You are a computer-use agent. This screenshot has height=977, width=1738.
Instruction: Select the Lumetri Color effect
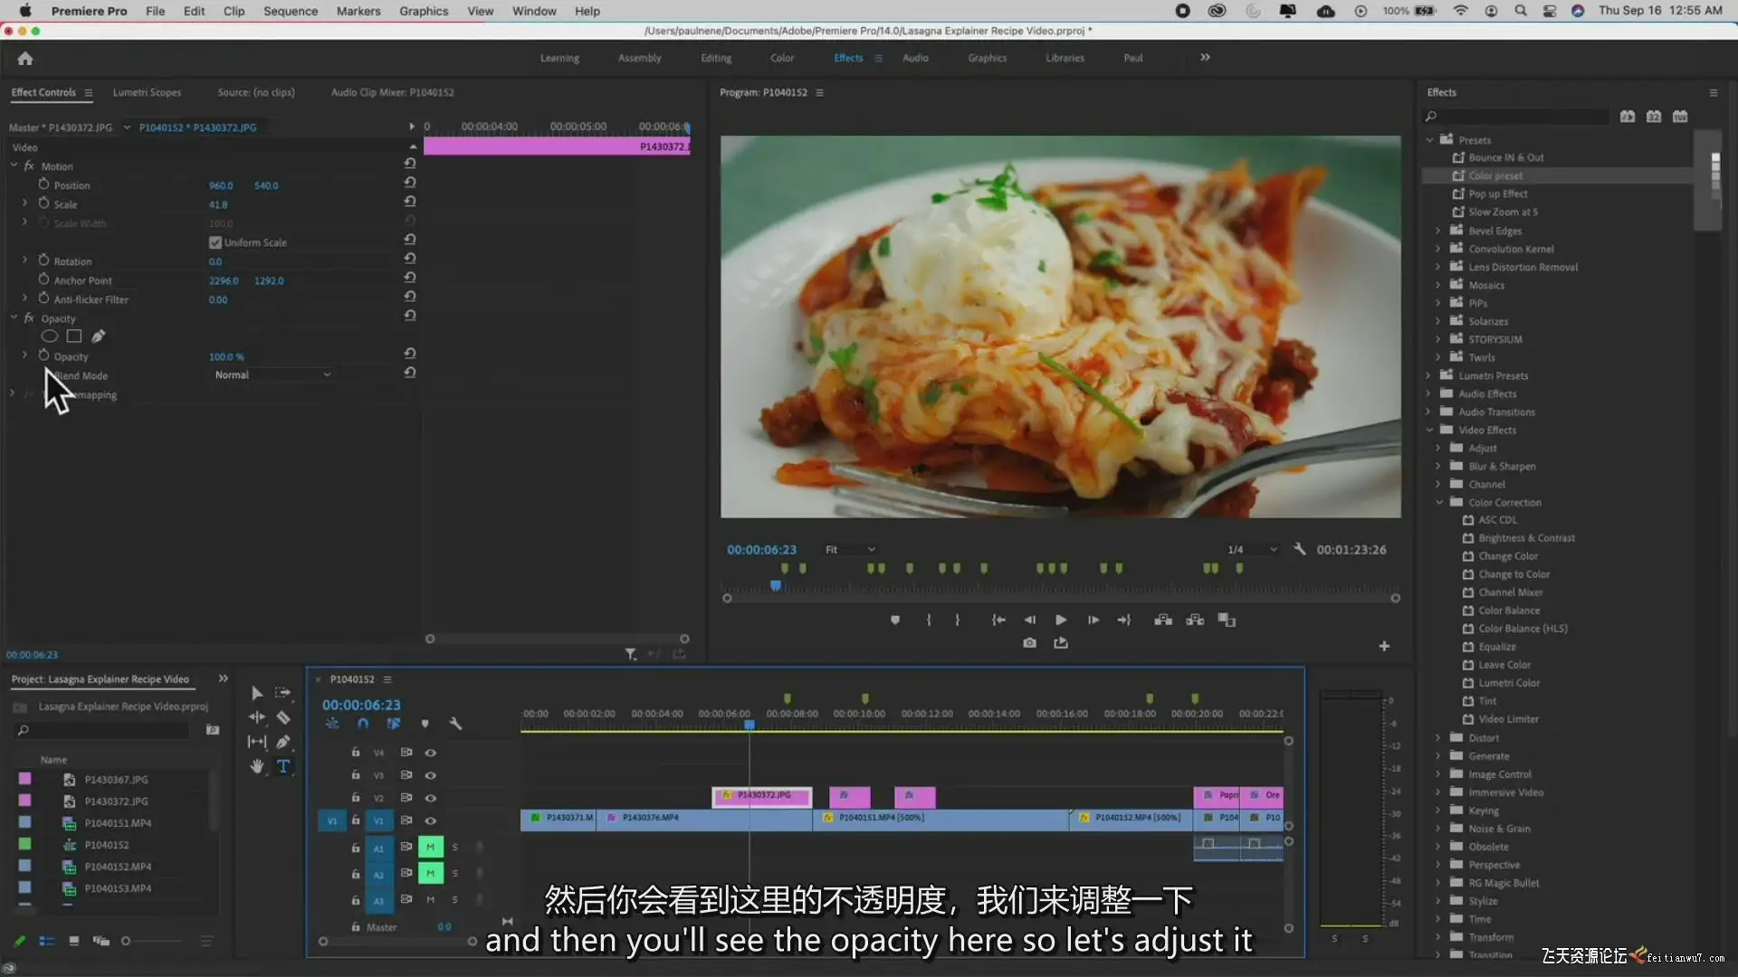1508,683
